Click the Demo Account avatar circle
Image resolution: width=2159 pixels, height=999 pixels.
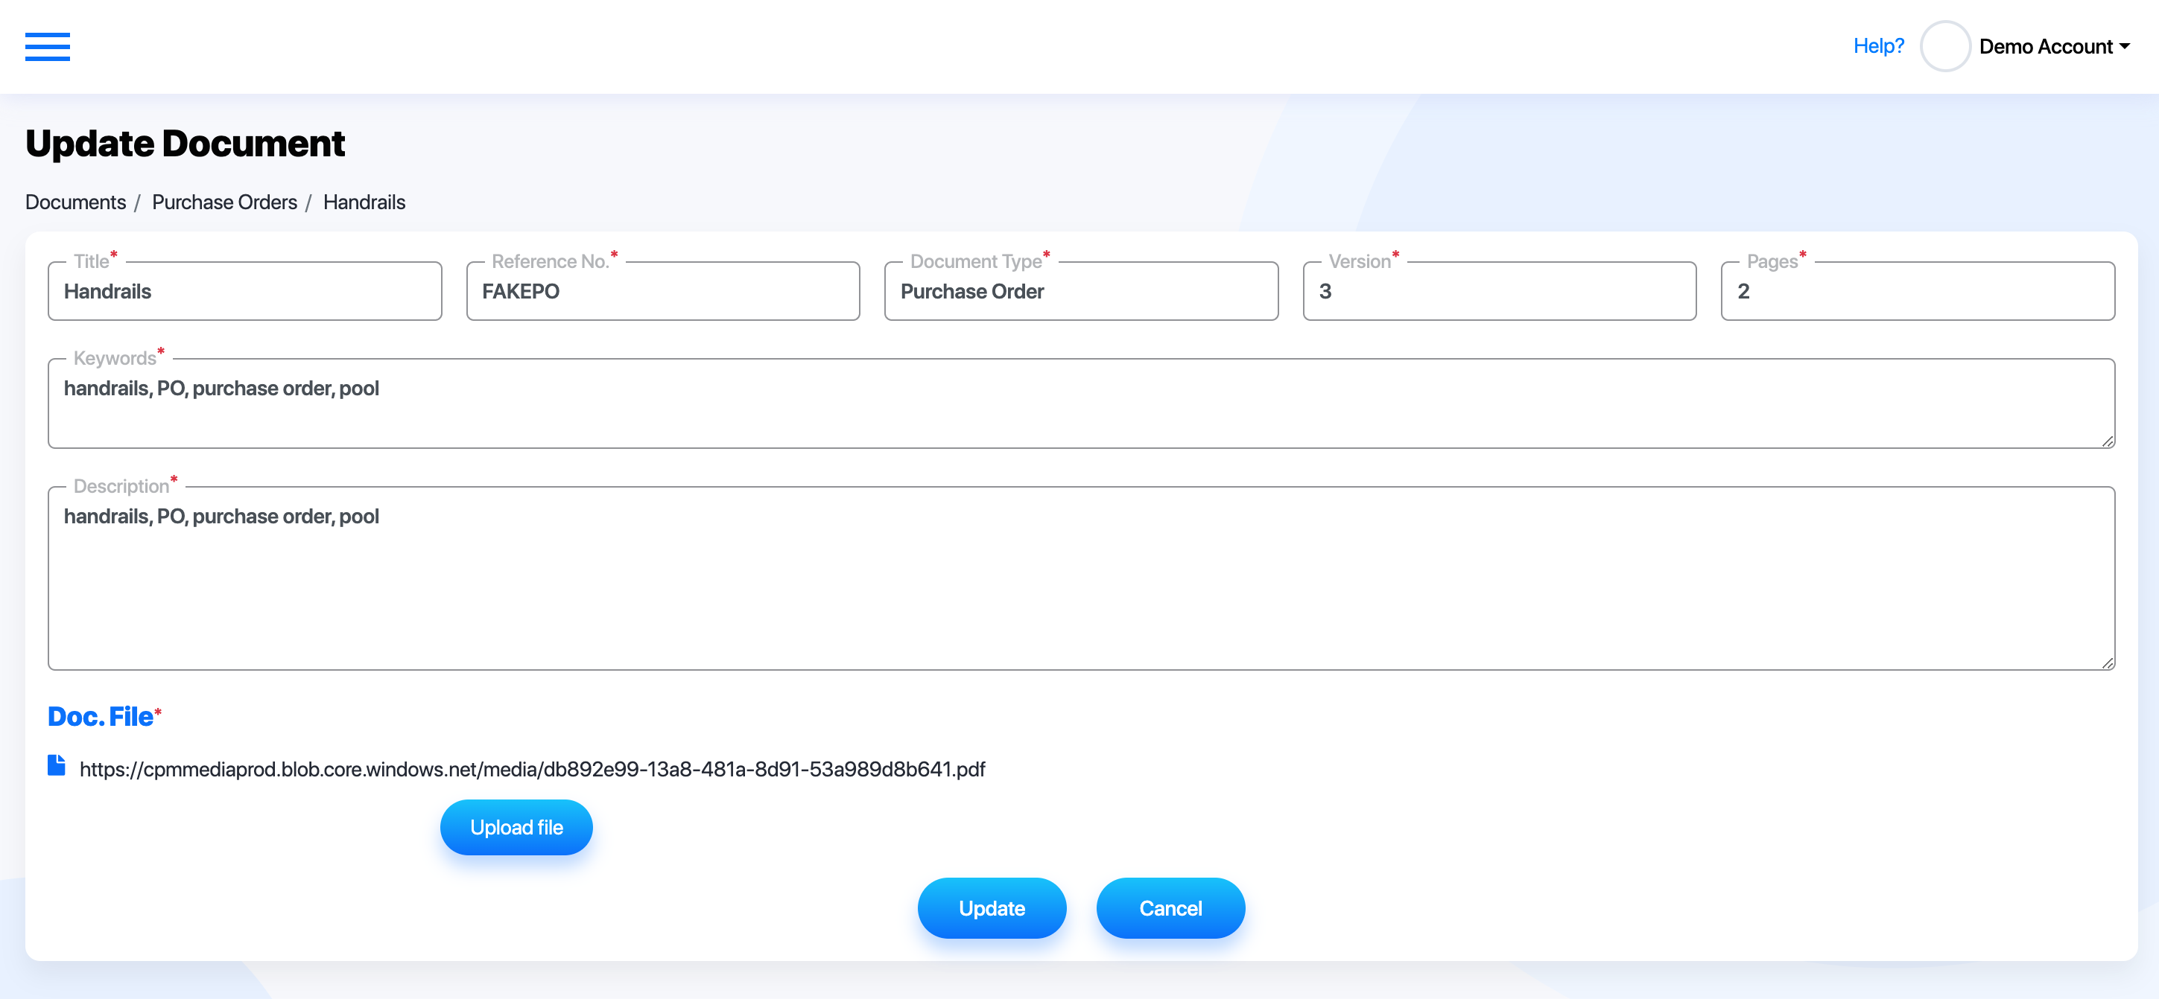click(x=1944, y=46)
